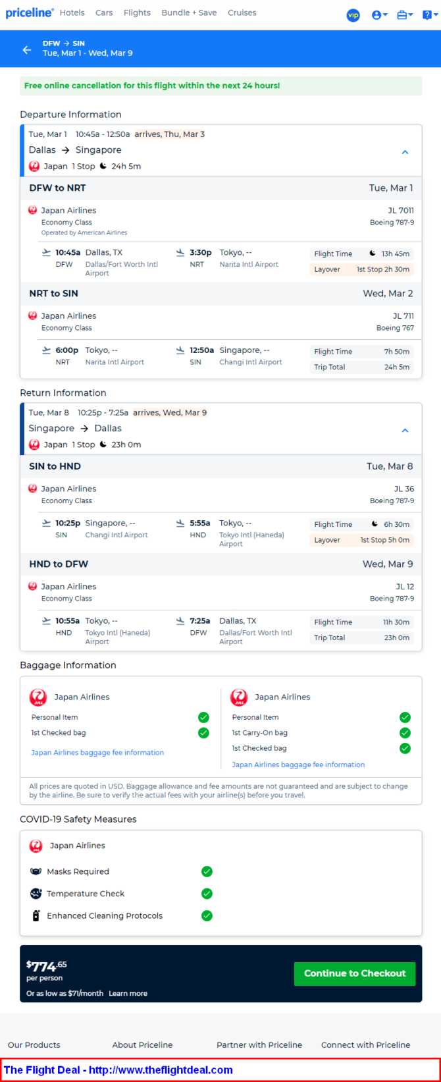This screenshot has height=1082, width=441.
Task: Click the Japan Airlines logo in Singapore to Dallas summary
Action: tap(34, 445)
